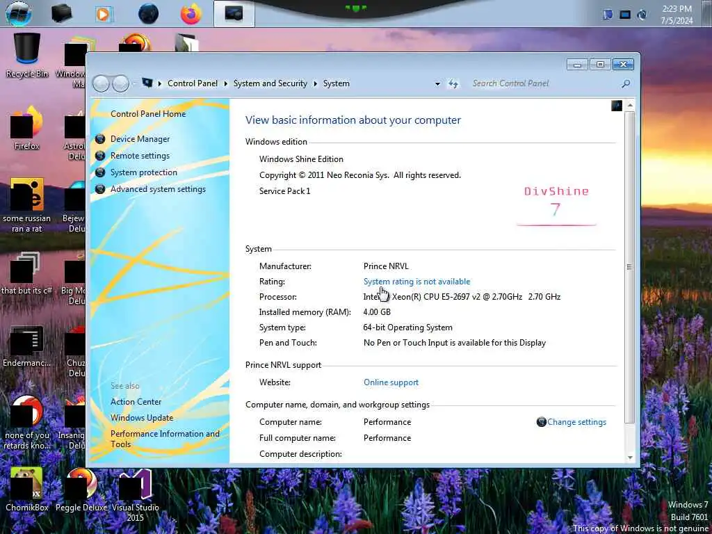Click the Back navigation button
The width and height of the screenshot is (712, 534).
[x=101, y=83]
